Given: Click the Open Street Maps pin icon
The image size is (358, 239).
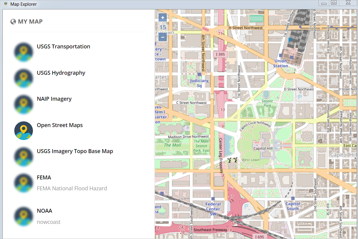Looking at the screenshot, I should click(x=23, y=130).
